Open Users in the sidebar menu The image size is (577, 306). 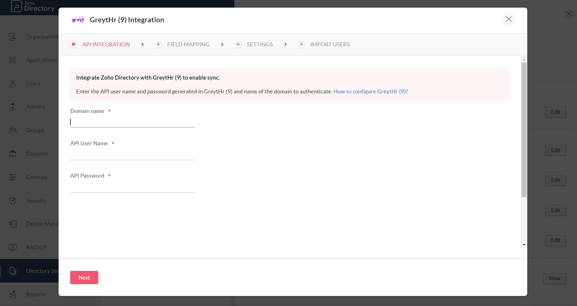point(33,84)
